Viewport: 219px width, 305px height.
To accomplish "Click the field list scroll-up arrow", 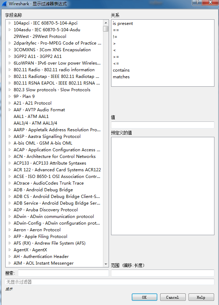I will (106, 23).
